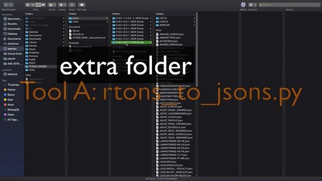Open All Tags in sidebar
Image resolution: width=322 pixels, height=181 pixels.
pyautogui.click(x=12, y=120)
